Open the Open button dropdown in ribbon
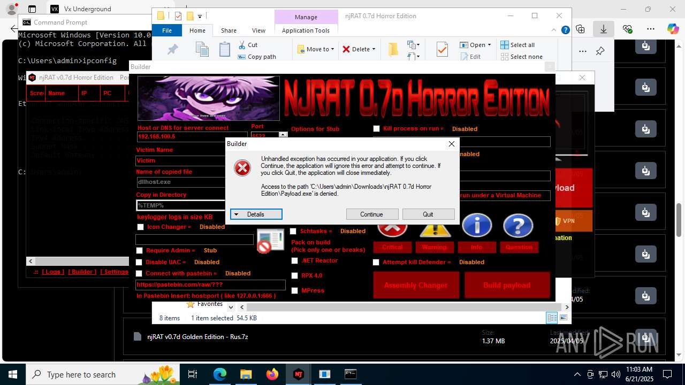The image size is (685, 385). click(489, 45)
